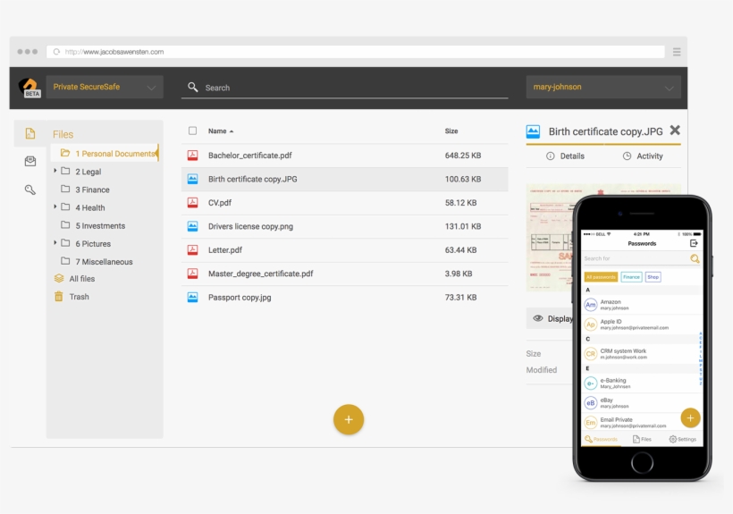Switch to phone Files bottom tab
The image size is (733, 514).
642,439
